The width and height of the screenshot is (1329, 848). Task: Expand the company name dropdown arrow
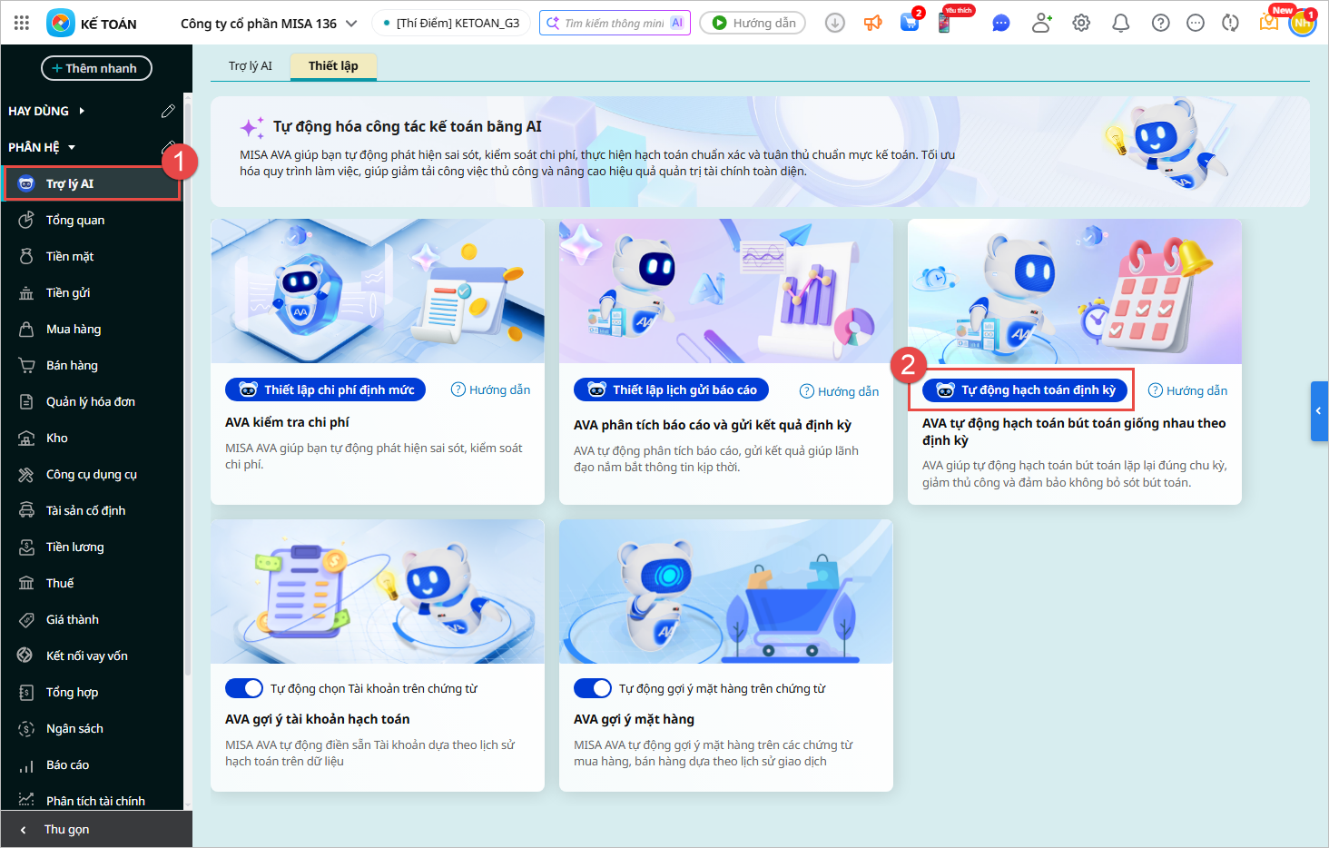coord(352,24)
